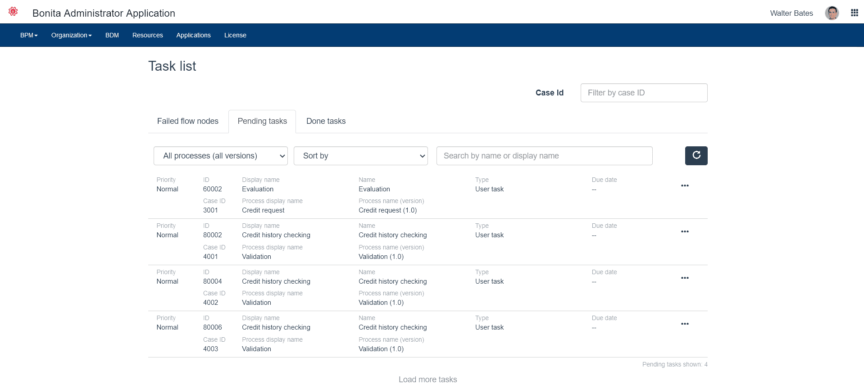Select task ID 80006
Viewport: 864px width, 389px height.
[x=212, y=327]
